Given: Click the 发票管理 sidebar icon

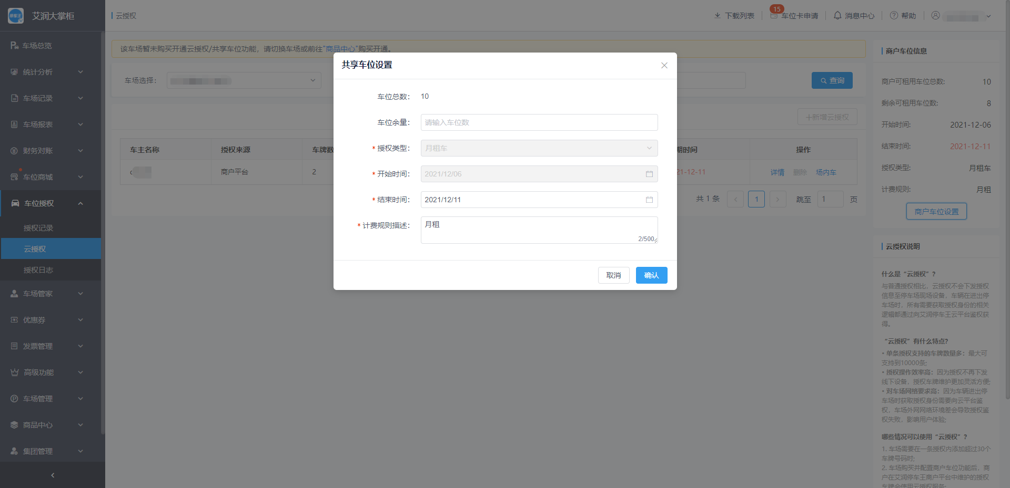Looking at the screenshot, I should click(x=14, y=346).
